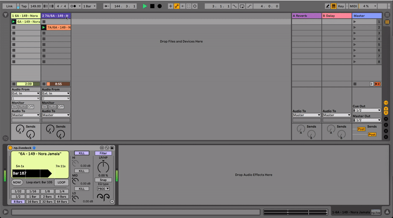Open track 2 Audio To Master dropdown
Screen dimensions: 393x218
[56, 115]
